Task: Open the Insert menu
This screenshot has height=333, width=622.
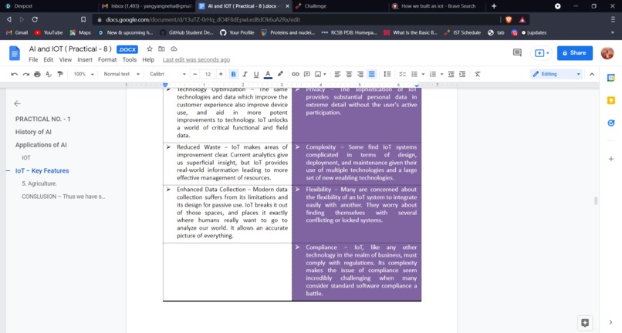Action: (85, 60)
